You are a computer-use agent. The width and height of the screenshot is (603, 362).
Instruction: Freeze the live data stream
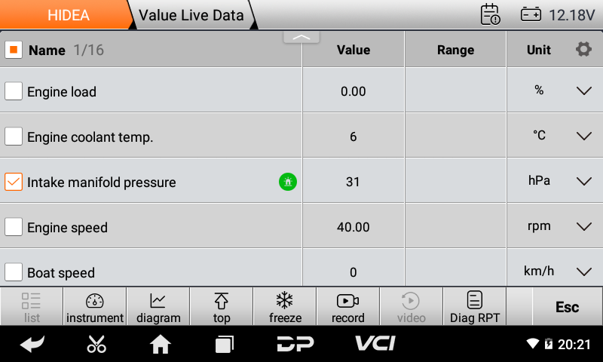[285, 308]
